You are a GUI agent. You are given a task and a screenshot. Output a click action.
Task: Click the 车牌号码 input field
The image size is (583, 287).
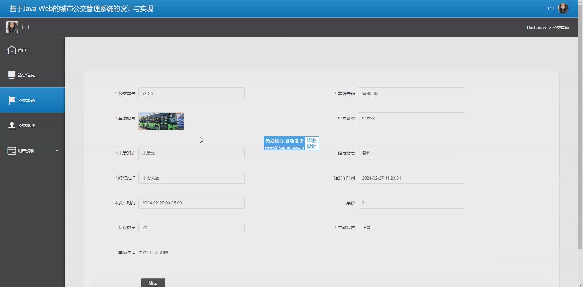411,94
